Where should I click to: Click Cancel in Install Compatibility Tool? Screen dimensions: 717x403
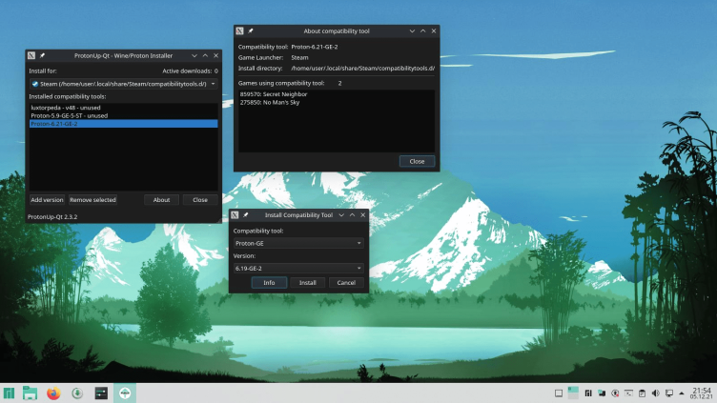tap(346, 283)
